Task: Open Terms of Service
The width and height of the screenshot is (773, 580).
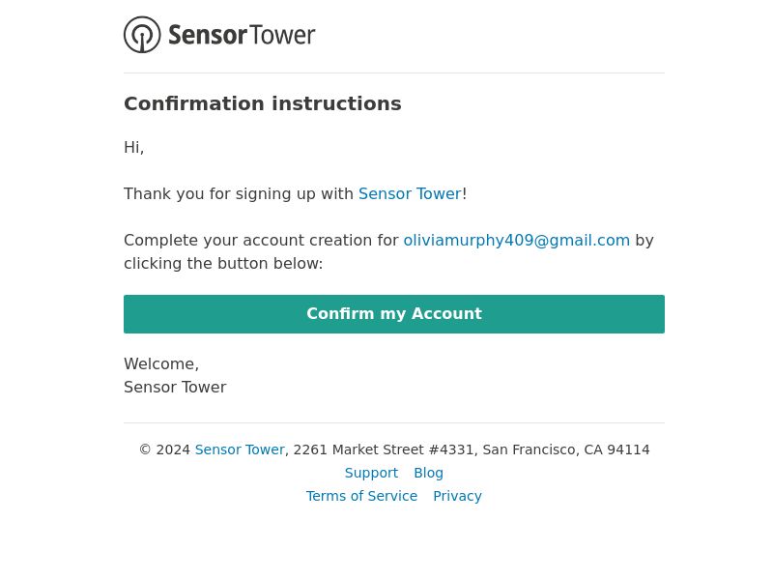Action: coord(361,496)
